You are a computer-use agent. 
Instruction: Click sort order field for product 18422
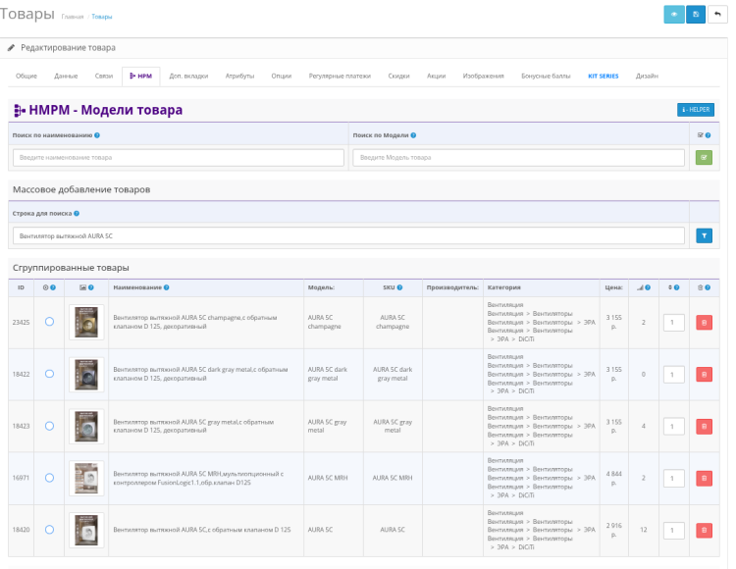673,374
